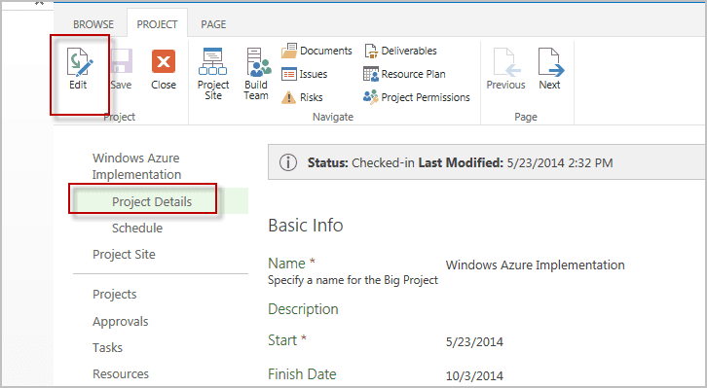Open Project Site from the ribbon

tap(213, 73)
